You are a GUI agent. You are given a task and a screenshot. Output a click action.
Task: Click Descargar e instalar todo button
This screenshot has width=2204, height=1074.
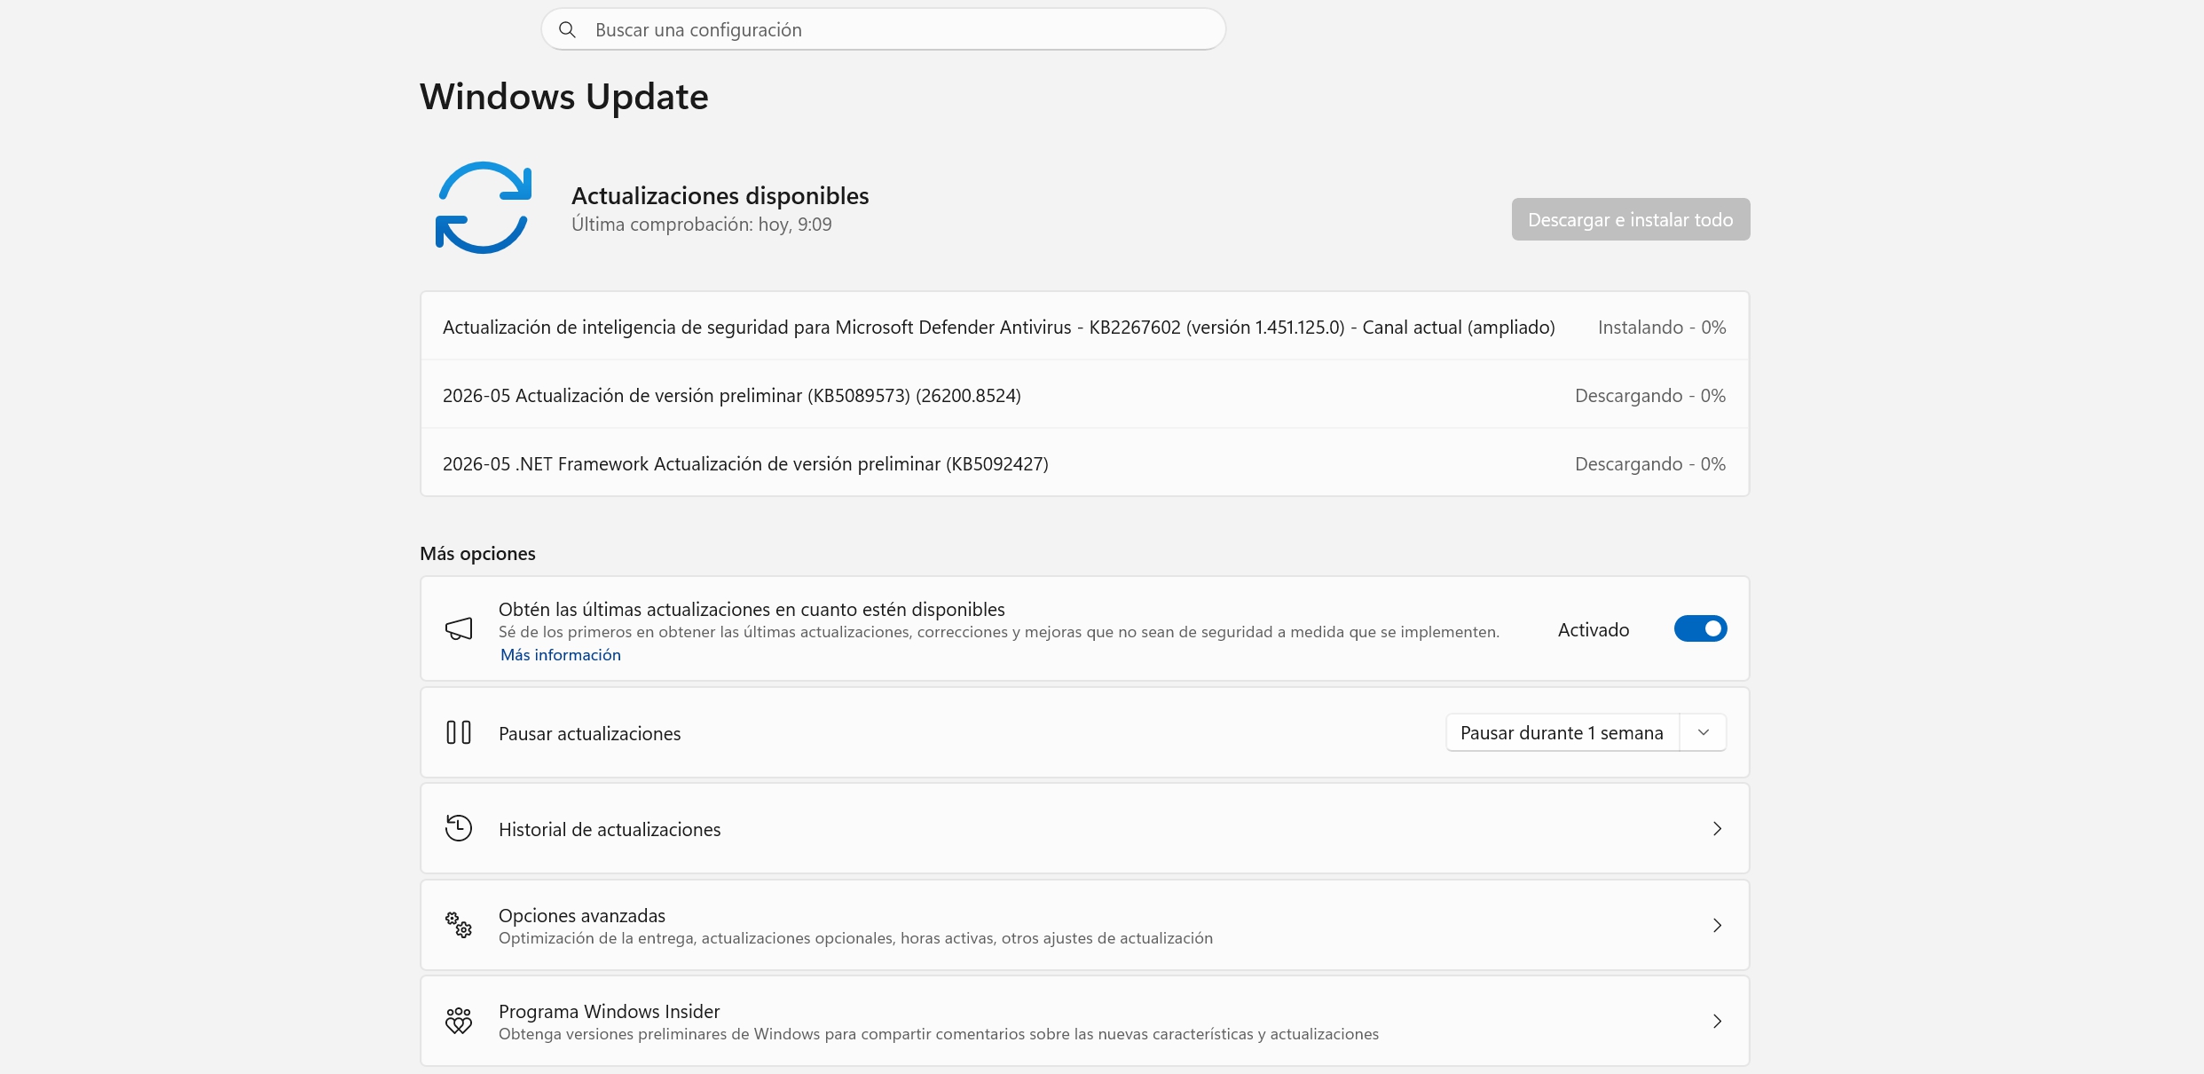coord(1631,219)
